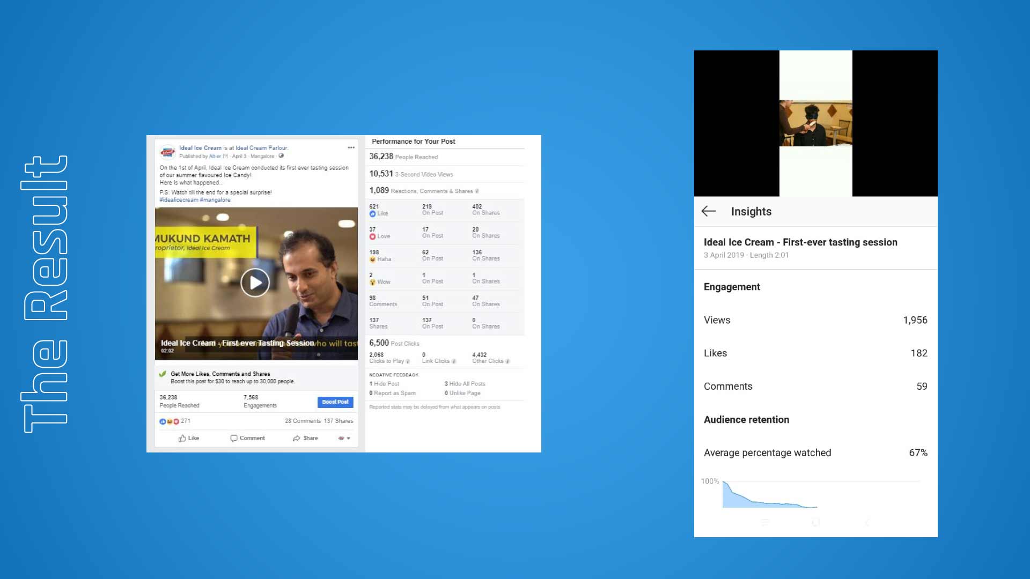Click the blindfolded tasting video thumbnail
The height and width of the screenshot is (579, 1030).
pos(815,123)
